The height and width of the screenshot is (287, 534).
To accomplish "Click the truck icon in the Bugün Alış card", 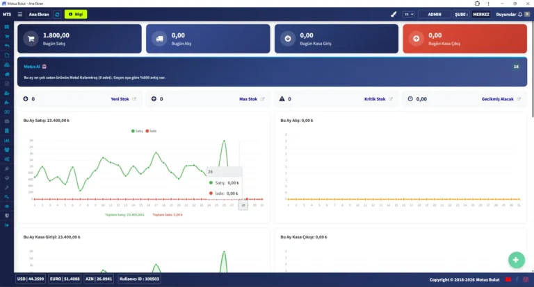I will (159, 39).
